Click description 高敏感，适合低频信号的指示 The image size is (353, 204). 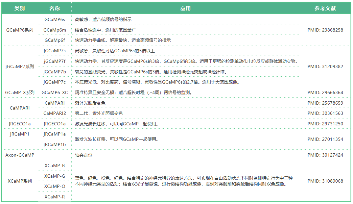[103, 20]
